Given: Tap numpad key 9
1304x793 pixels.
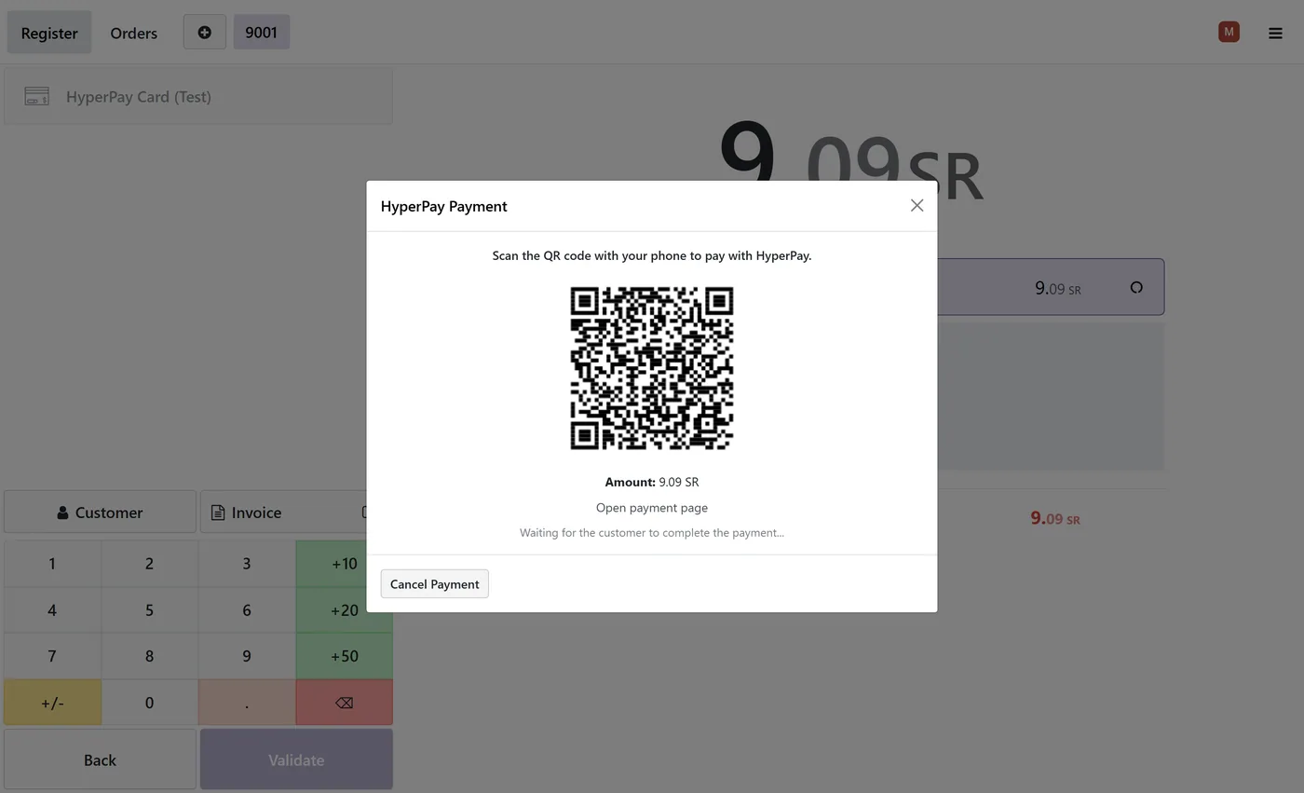Looking at the screenshot, I should (x=247, y=656).
